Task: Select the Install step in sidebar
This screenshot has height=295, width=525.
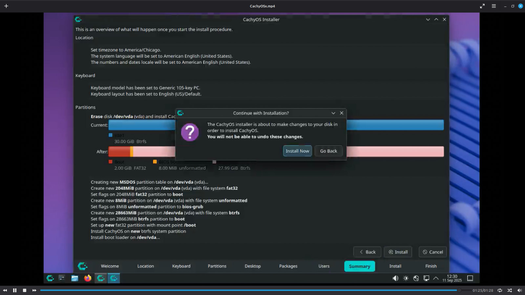Action: coord(395,266)
